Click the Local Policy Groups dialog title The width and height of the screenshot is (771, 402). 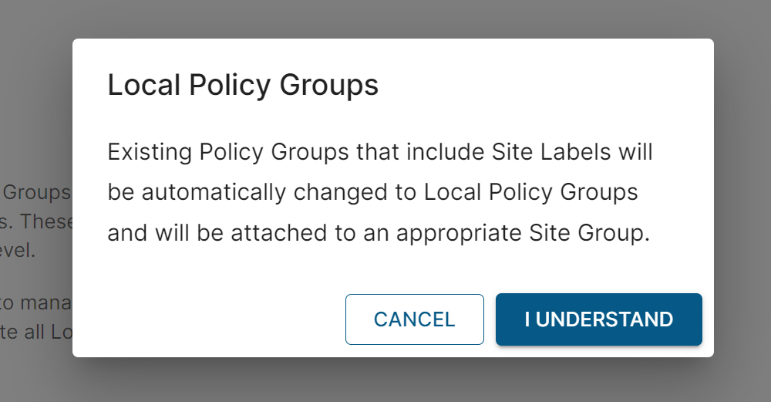coord(243,85)
